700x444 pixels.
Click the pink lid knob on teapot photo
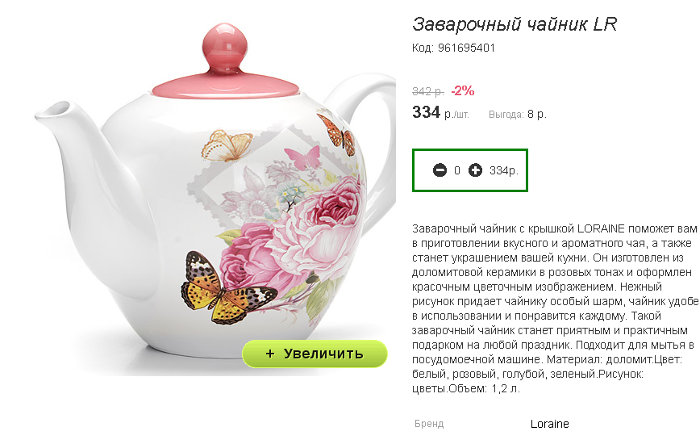[x=225, y=47]
